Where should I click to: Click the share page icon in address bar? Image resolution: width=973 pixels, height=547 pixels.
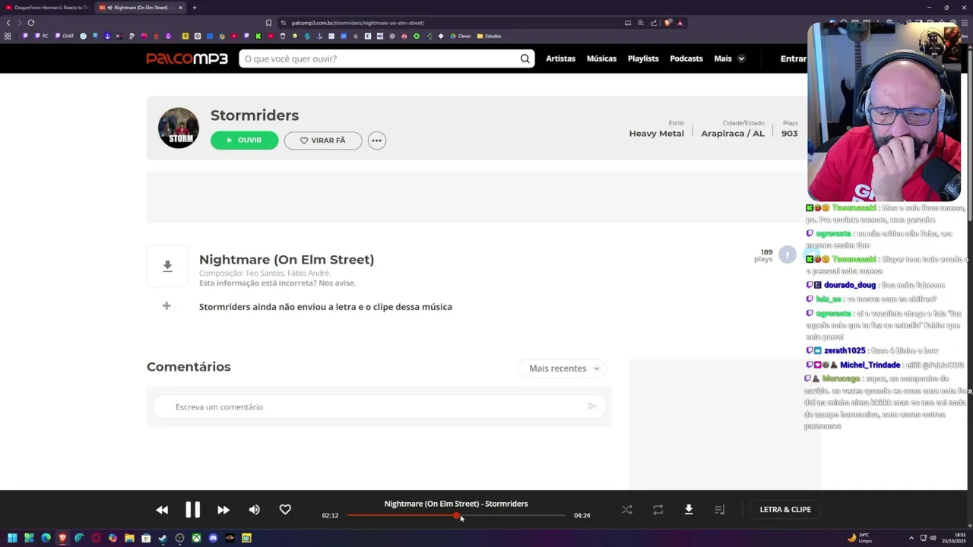click(x=654, y=23)
